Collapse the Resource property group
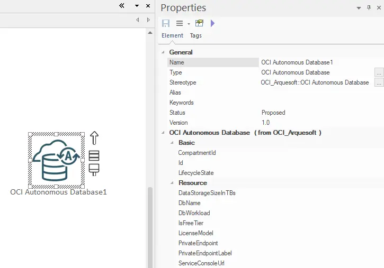 tap(172, 183)
